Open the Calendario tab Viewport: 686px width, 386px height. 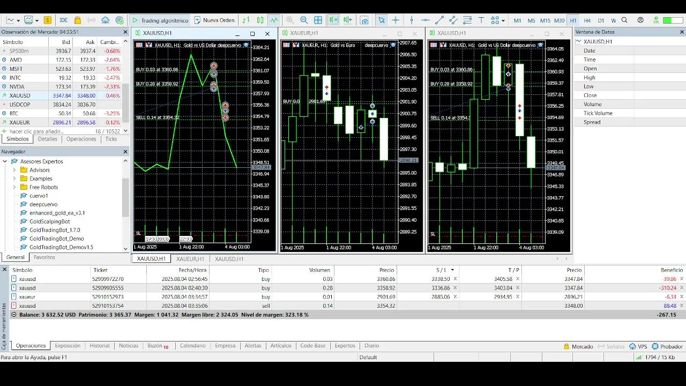193,346
